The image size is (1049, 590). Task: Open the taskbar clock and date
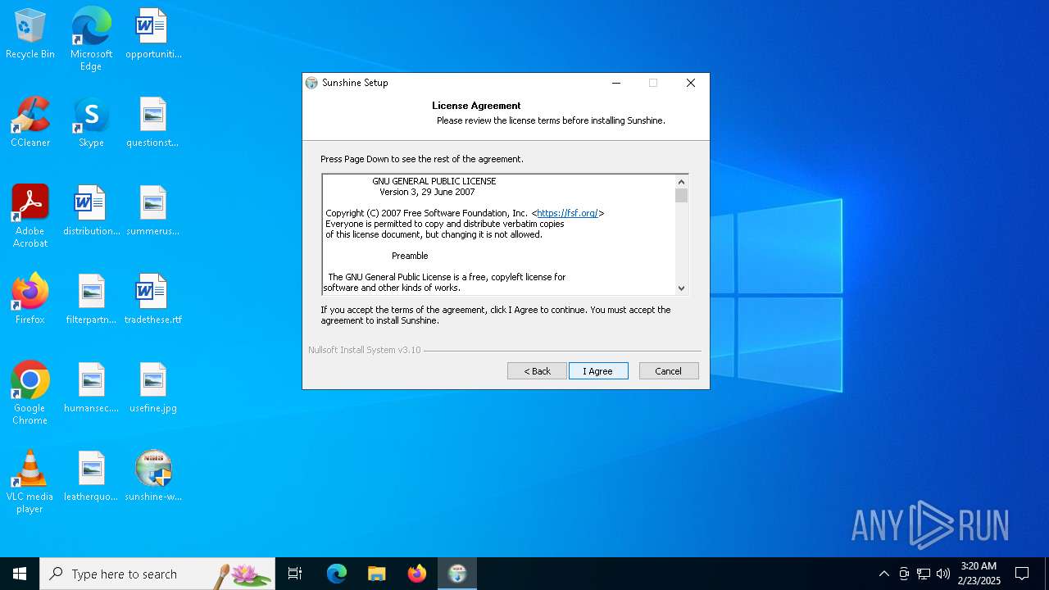pyautogui.click(x=979, y=574)
